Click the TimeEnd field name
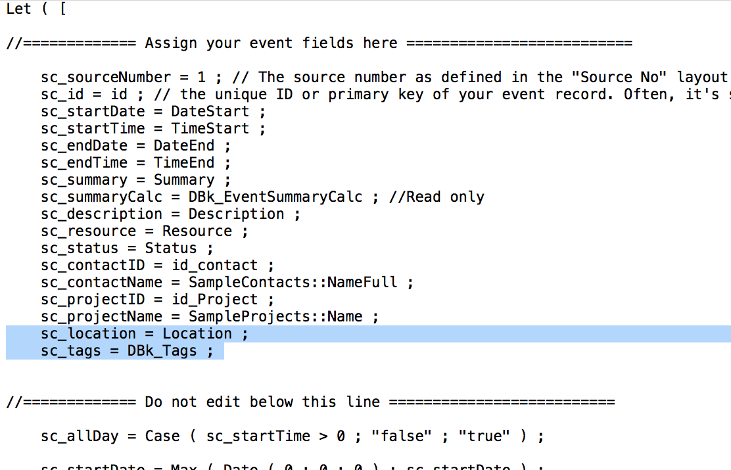This screenshot has width=731, height=470. pyautogui.click(x=183, y=163)
